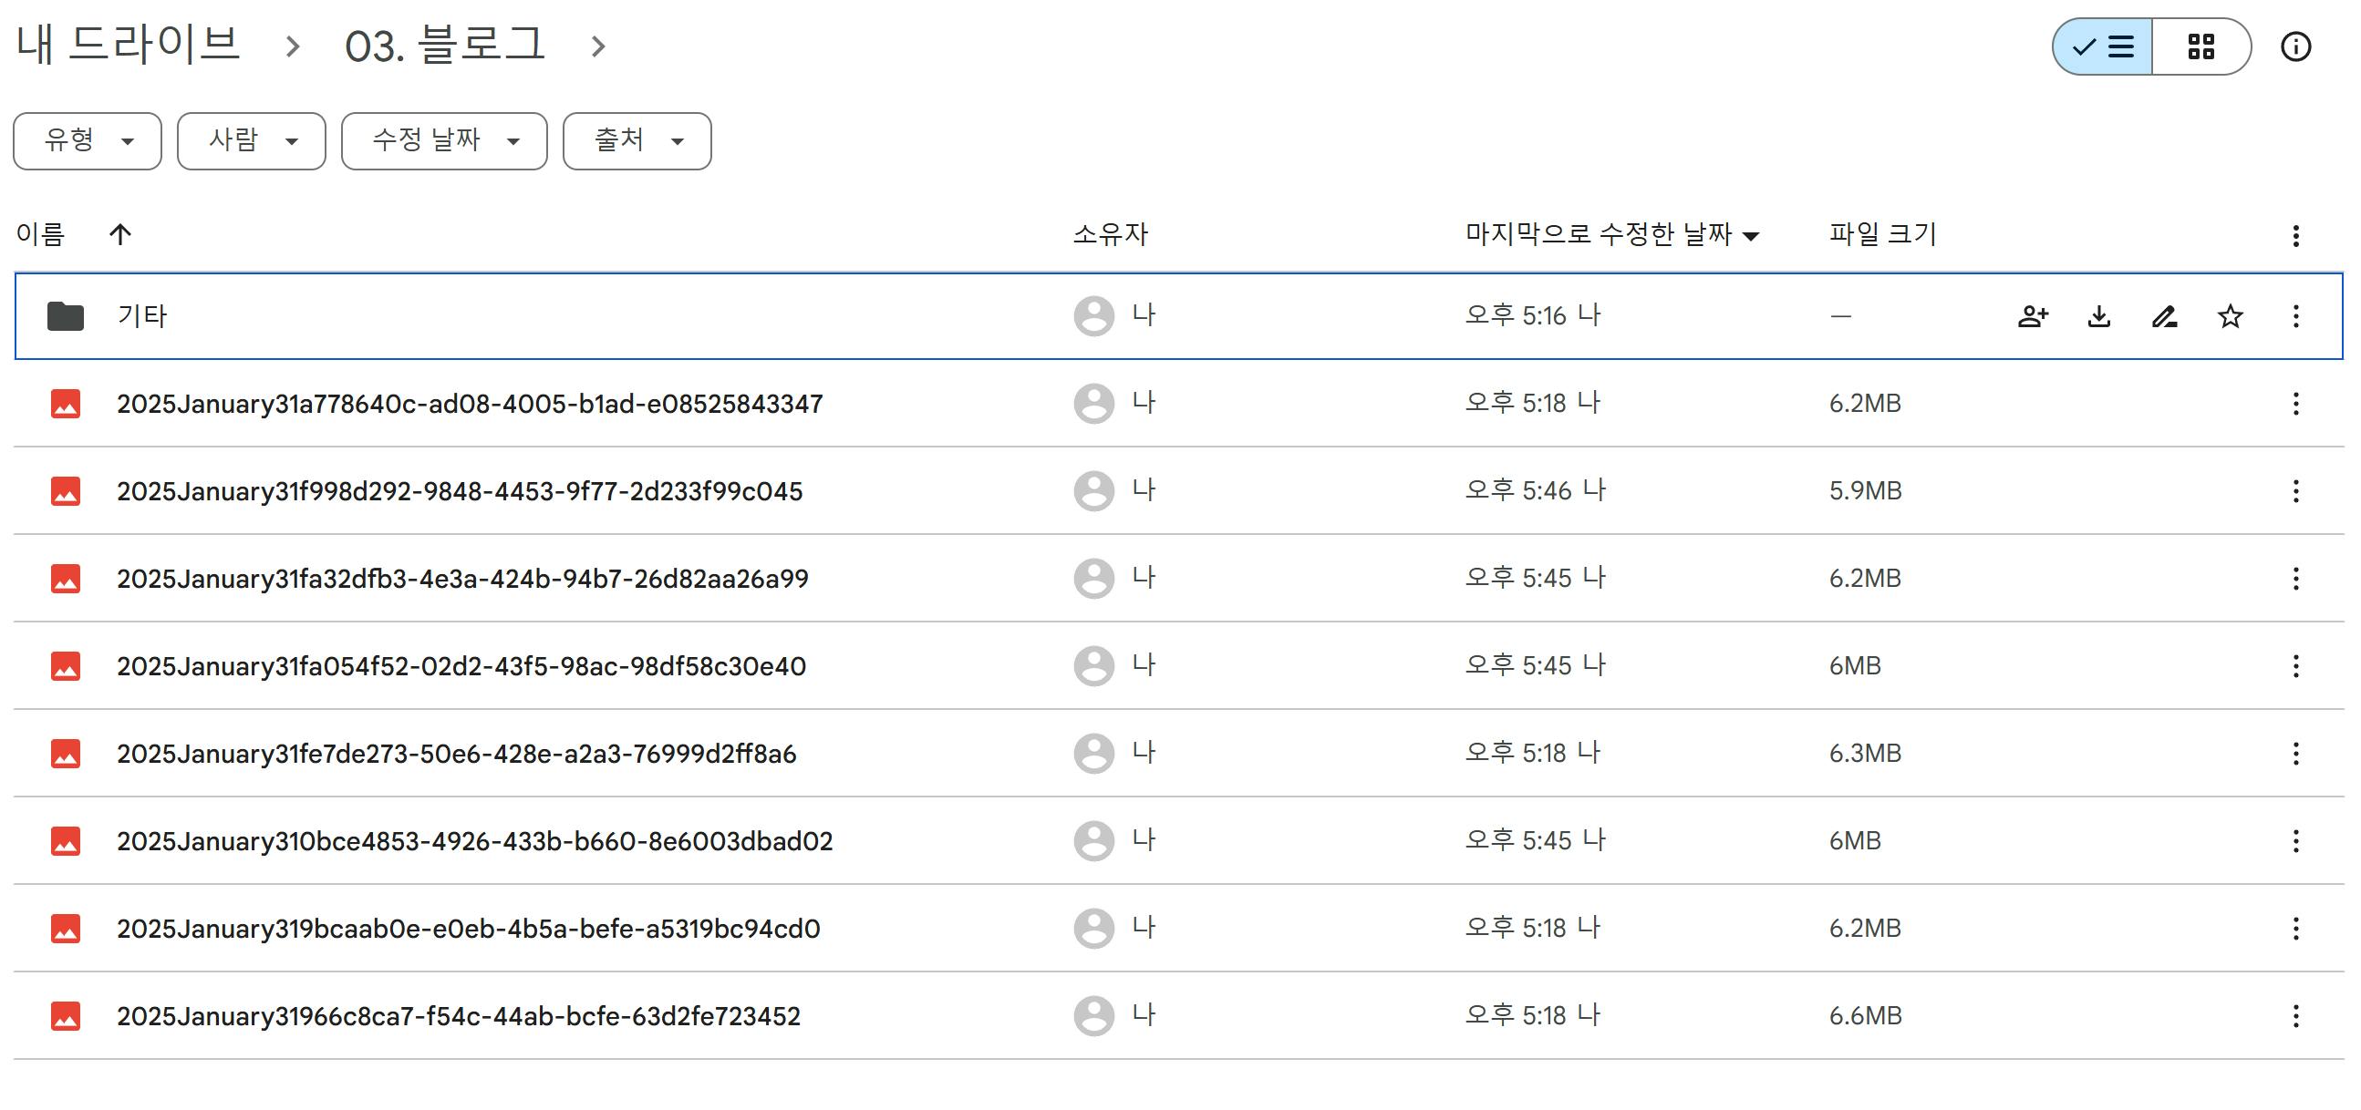Open more actions for file 2025January31a778640c

pos(2295,404)
